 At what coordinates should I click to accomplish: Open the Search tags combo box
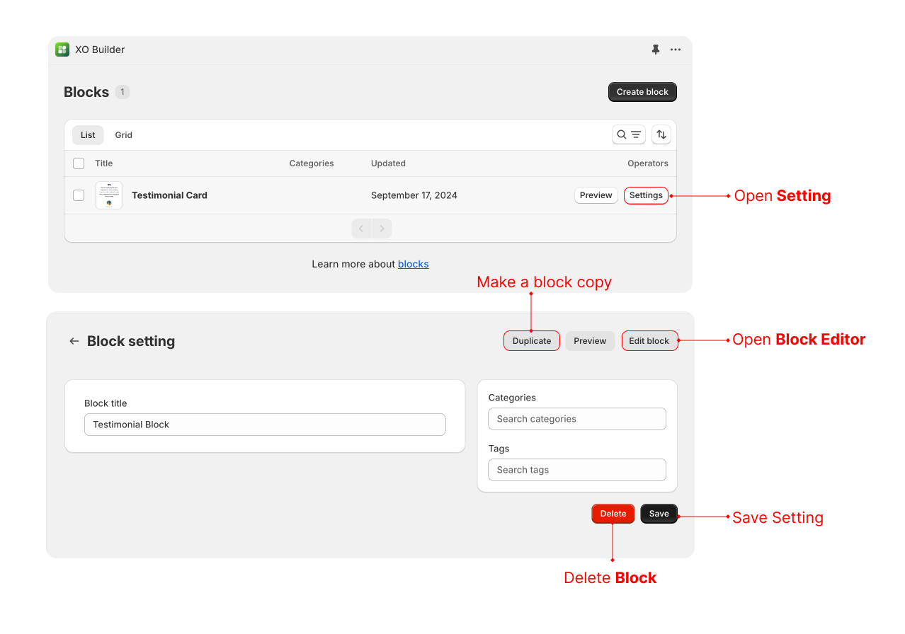click(576, 470)
